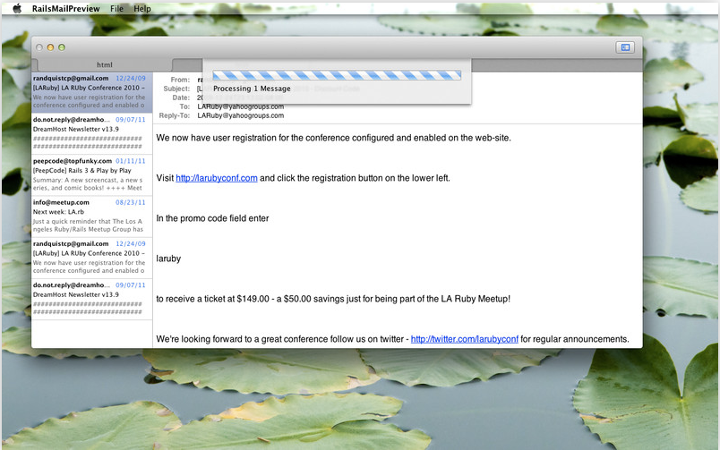Toggle the sidebar layout icon in title bar
720x450 pixels.
pos(625,47)
